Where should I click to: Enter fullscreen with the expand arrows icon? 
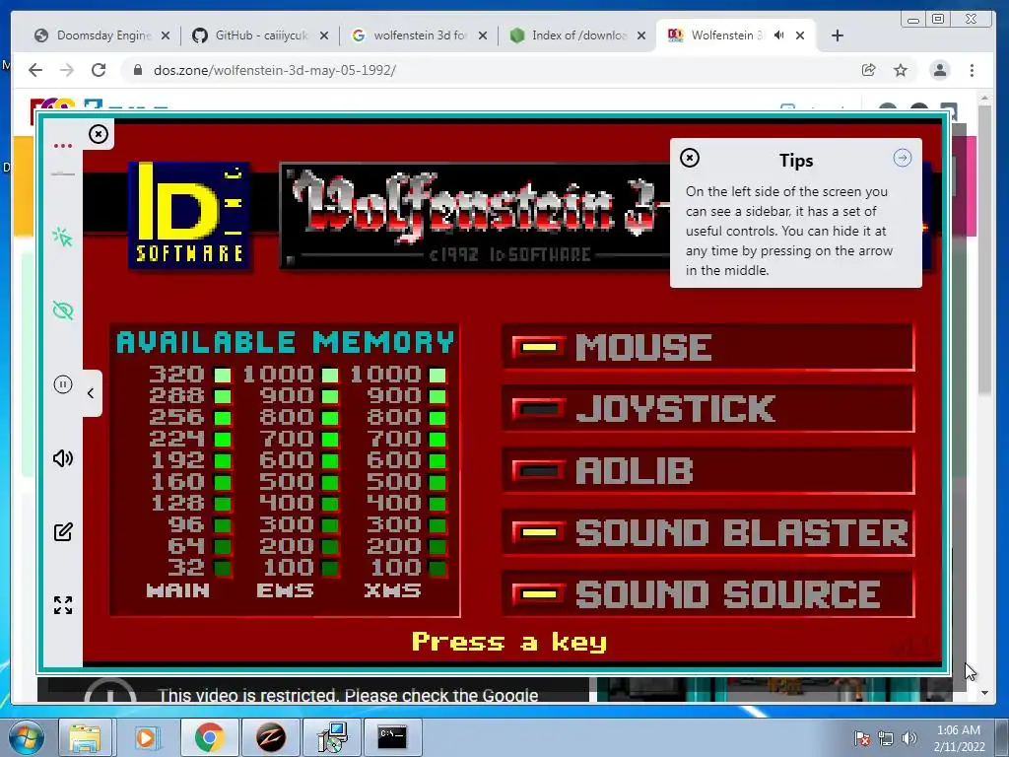point(63,605)
